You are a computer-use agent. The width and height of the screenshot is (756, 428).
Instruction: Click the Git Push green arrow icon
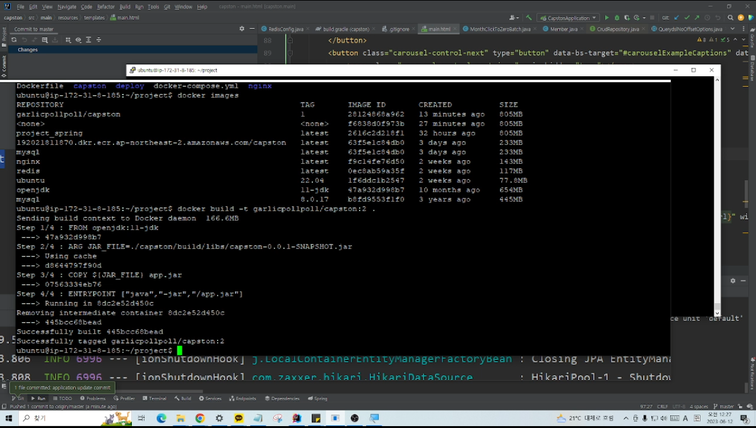point(697,18)
